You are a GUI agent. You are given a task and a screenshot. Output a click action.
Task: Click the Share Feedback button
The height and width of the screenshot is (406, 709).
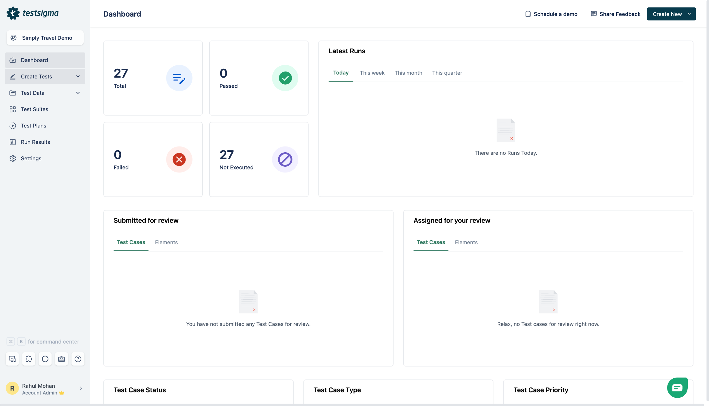615,14
